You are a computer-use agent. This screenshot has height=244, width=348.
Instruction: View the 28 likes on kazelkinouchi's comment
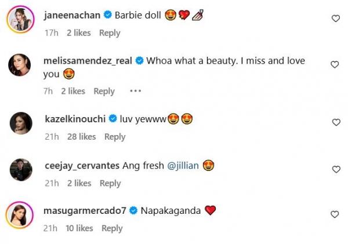pyautogui.click(x=81, y=137)
